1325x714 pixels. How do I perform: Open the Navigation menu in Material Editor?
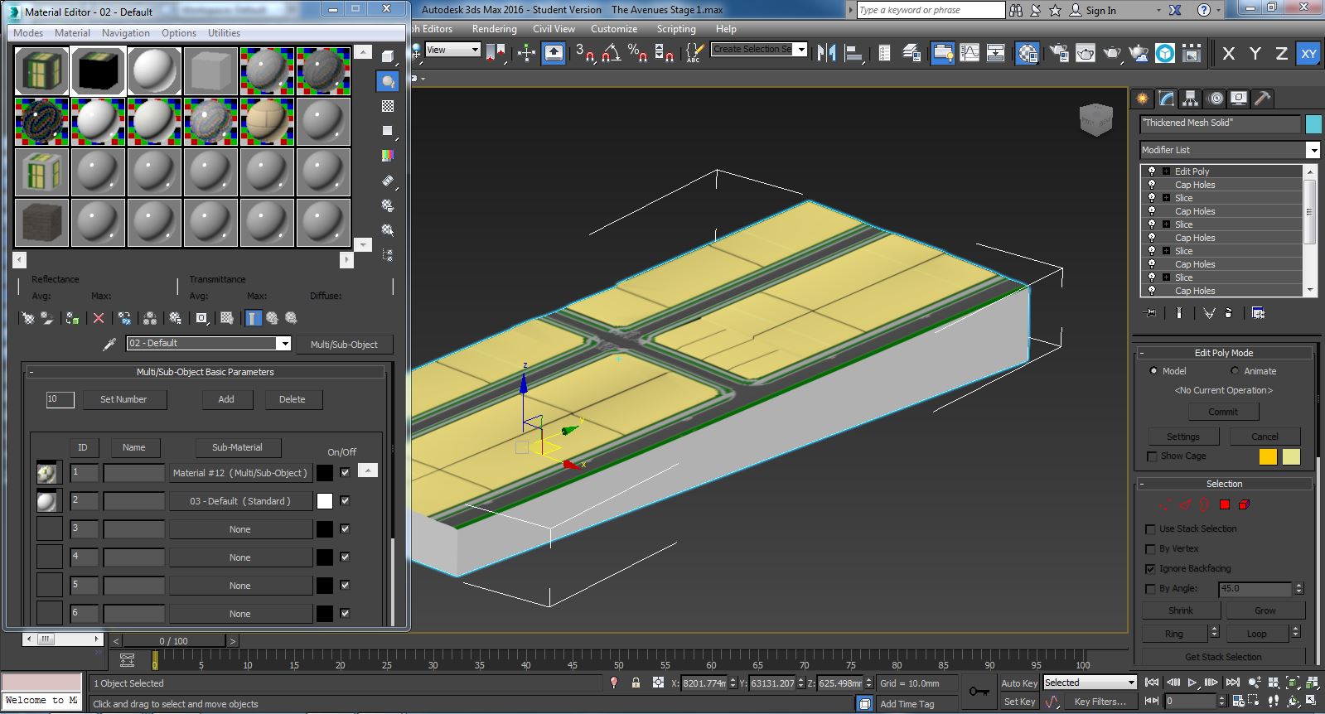126,33
